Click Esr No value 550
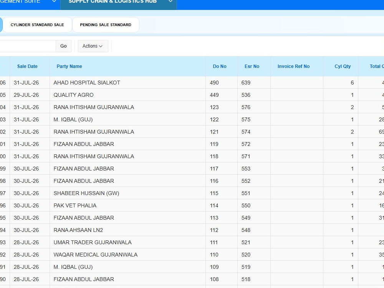Viewport: 384px width, 288px height. pyautogui.click(x=246, y=205)
